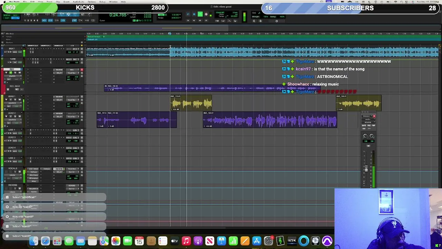
Task: Recall zoom preset 1
Action: 25,20
